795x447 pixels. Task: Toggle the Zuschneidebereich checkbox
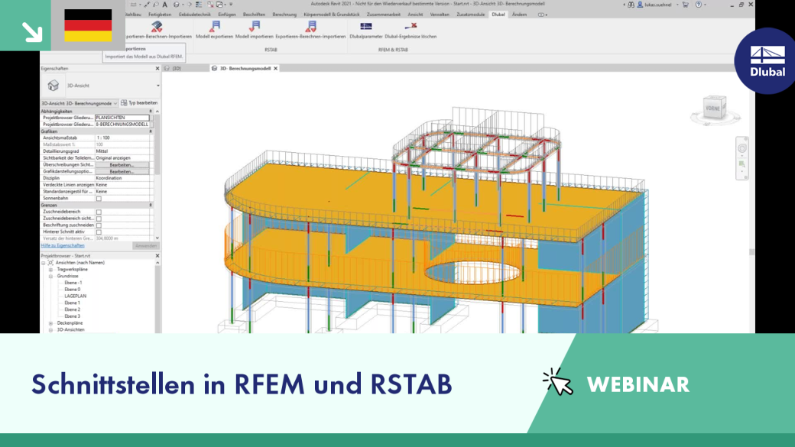[x=99, y=212]
